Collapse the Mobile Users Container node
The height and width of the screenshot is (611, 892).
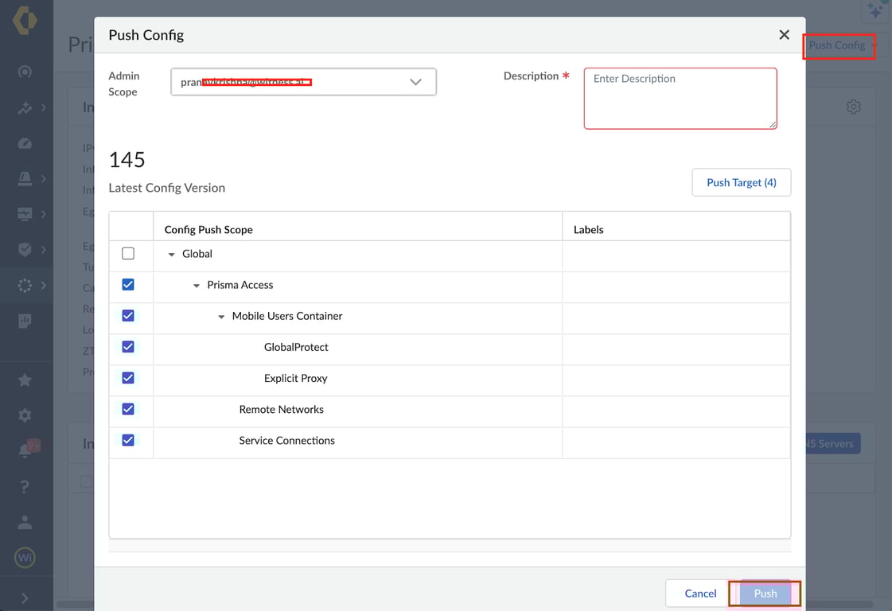[x=221, y=317]
